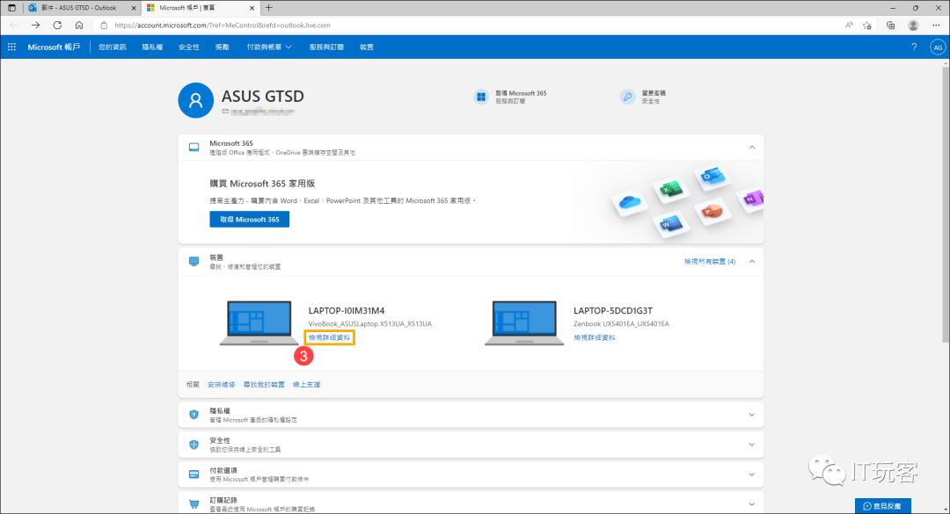
Task: Click the 取得 Microsoft 365 button
Action: click(x=249, y=219)
